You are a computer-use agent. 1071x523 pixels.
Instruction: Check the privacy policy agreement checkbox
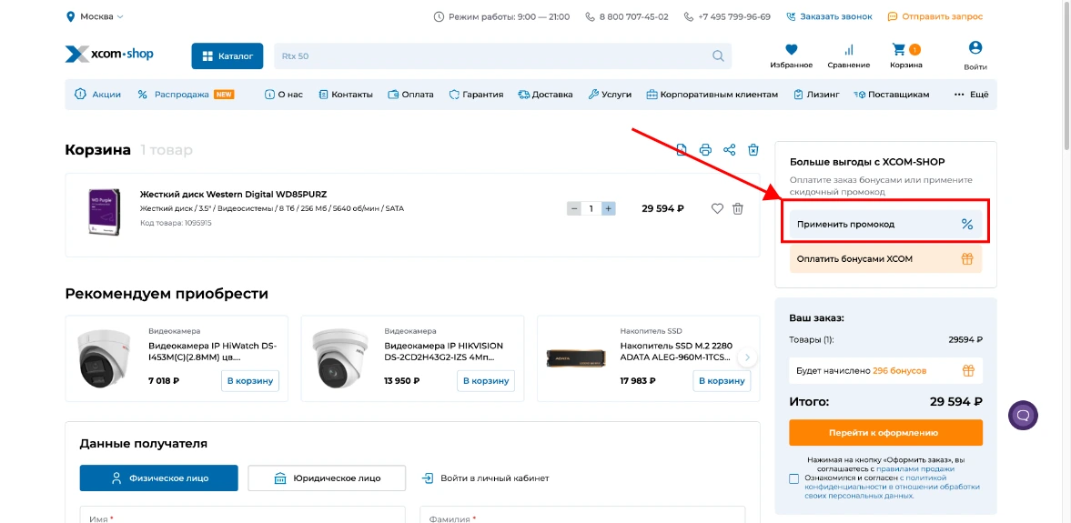(794, 478)
